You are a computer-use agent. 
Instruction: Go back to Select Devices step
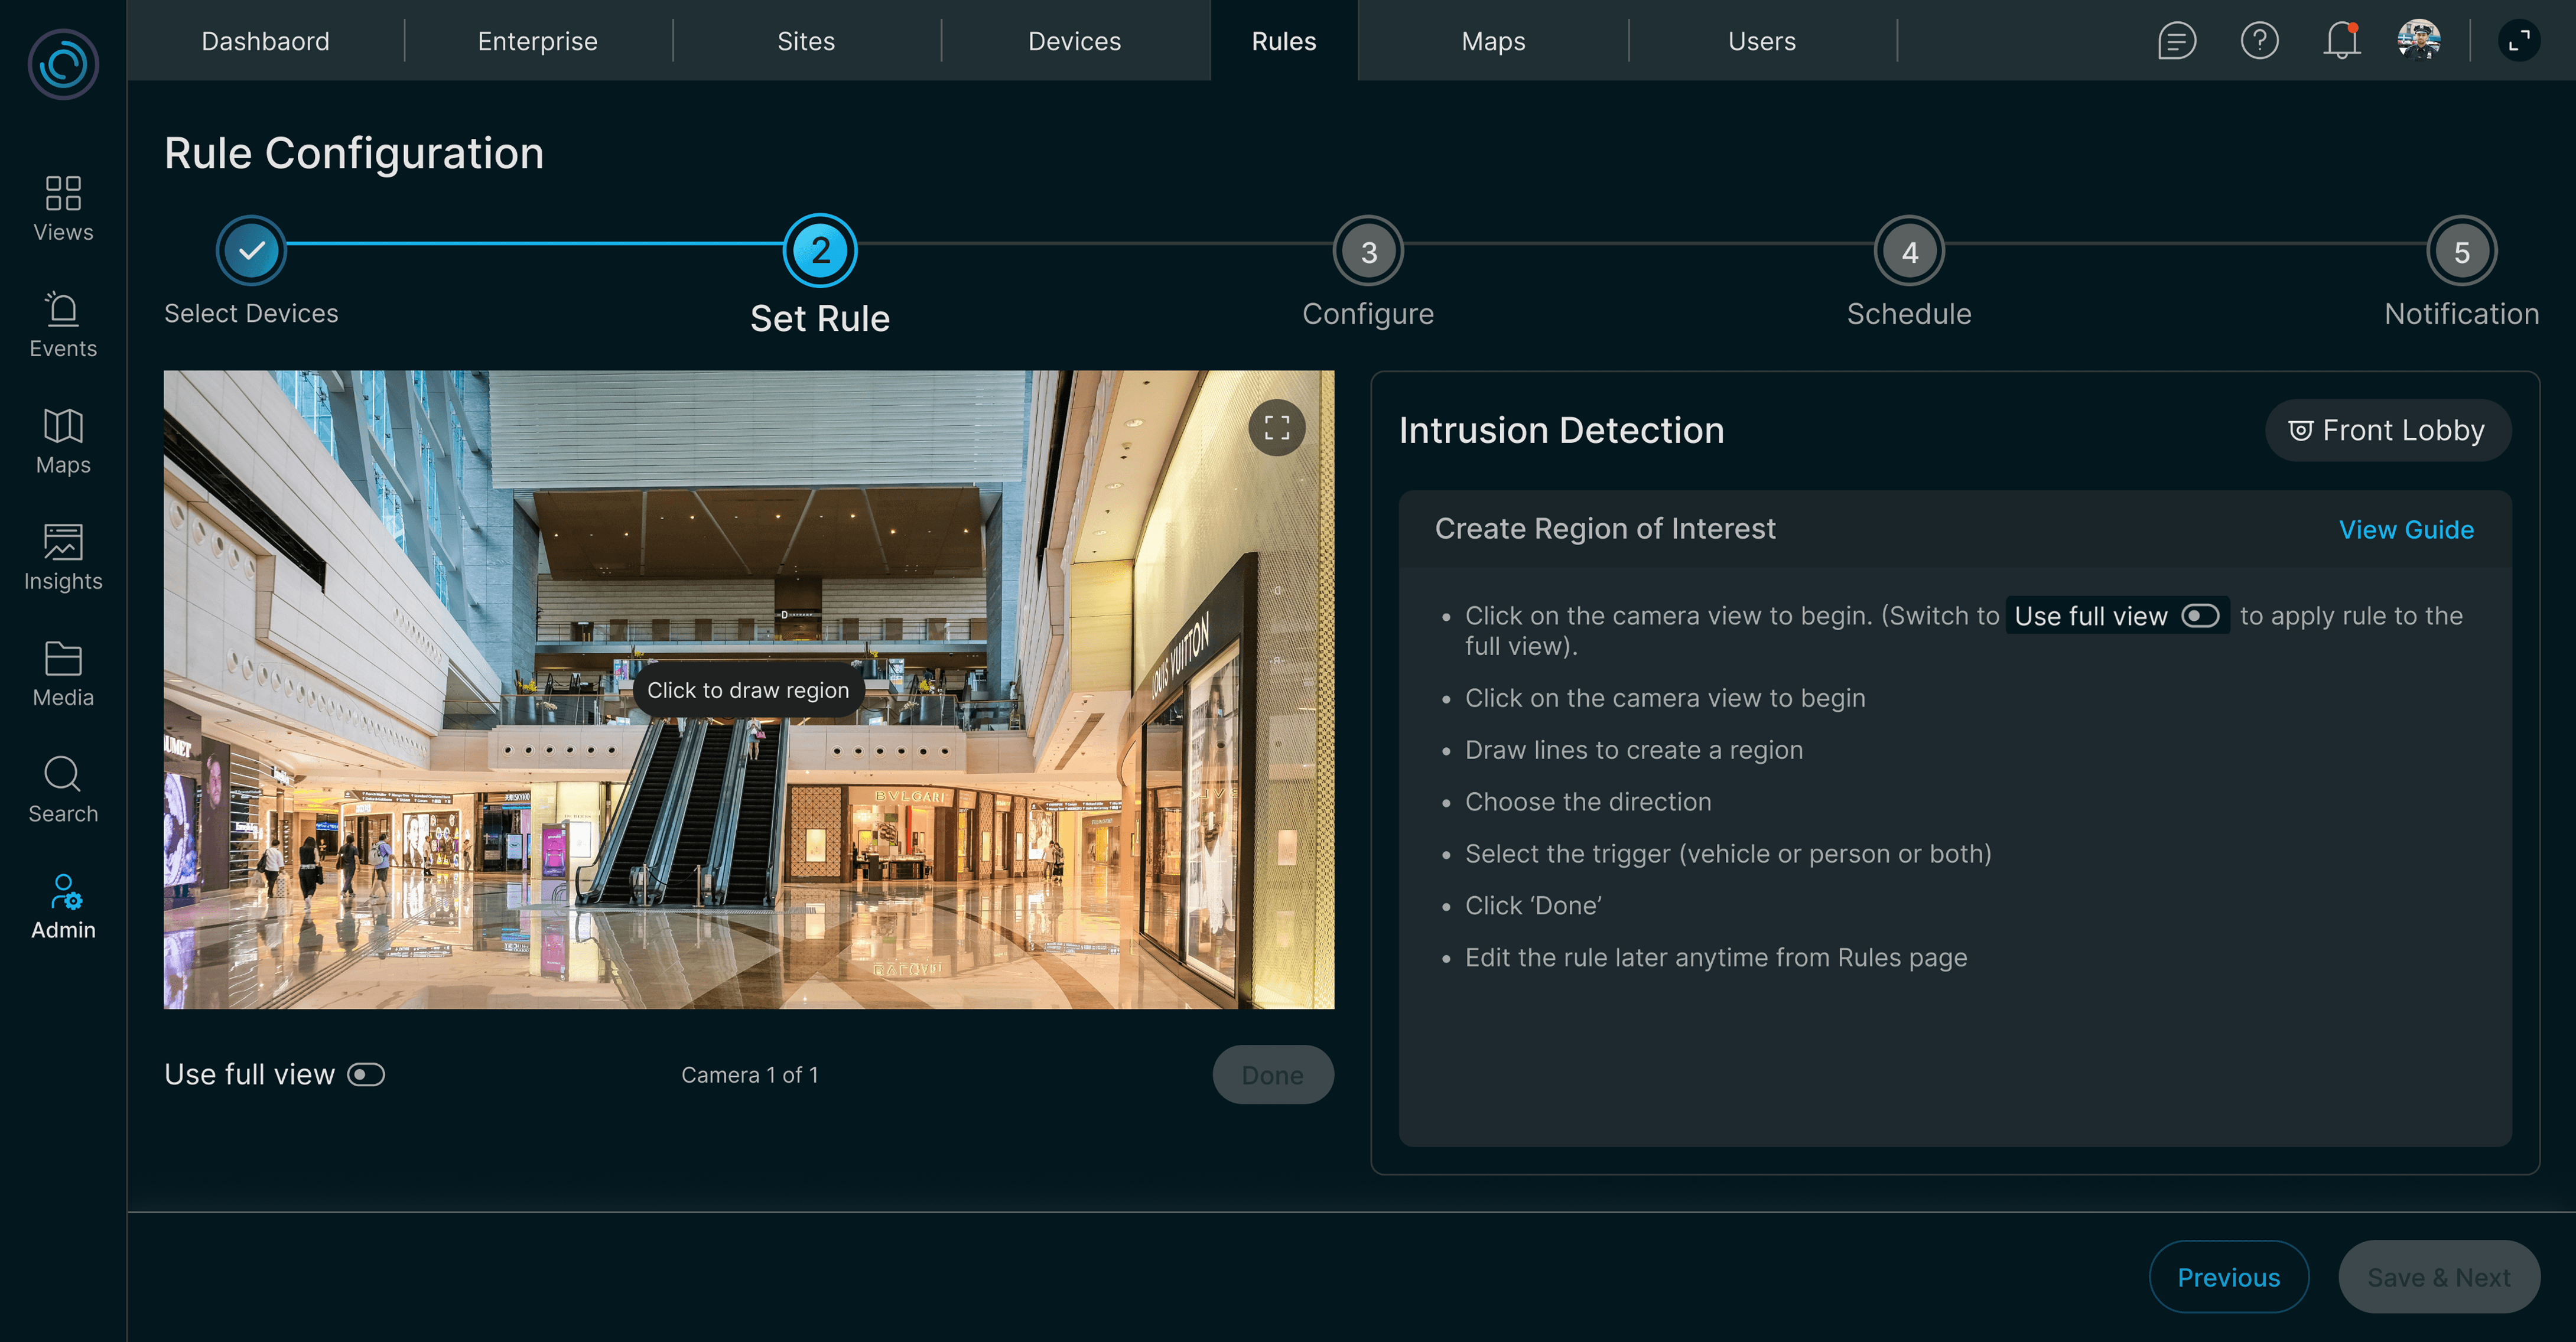pyautogui.click(x=251, y=251)
